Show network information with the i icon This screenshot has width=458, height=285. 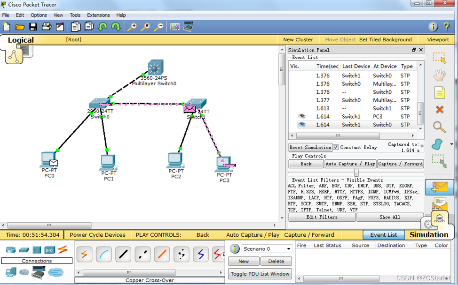433,27
